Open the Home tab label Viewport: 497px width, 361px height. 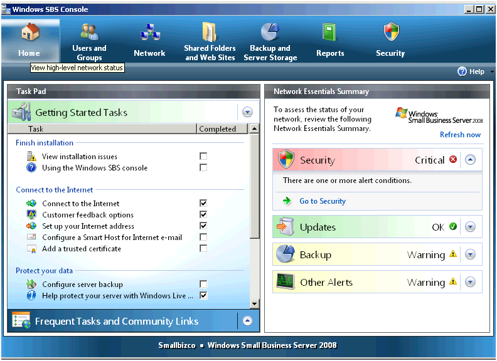(x=29, y=53)
